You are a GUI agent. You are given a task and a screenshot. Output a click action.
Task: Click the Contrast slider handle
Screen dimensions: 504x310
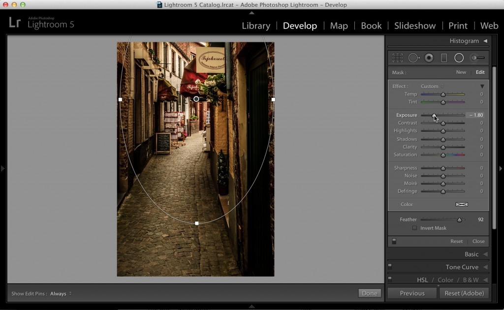point(443,123)
